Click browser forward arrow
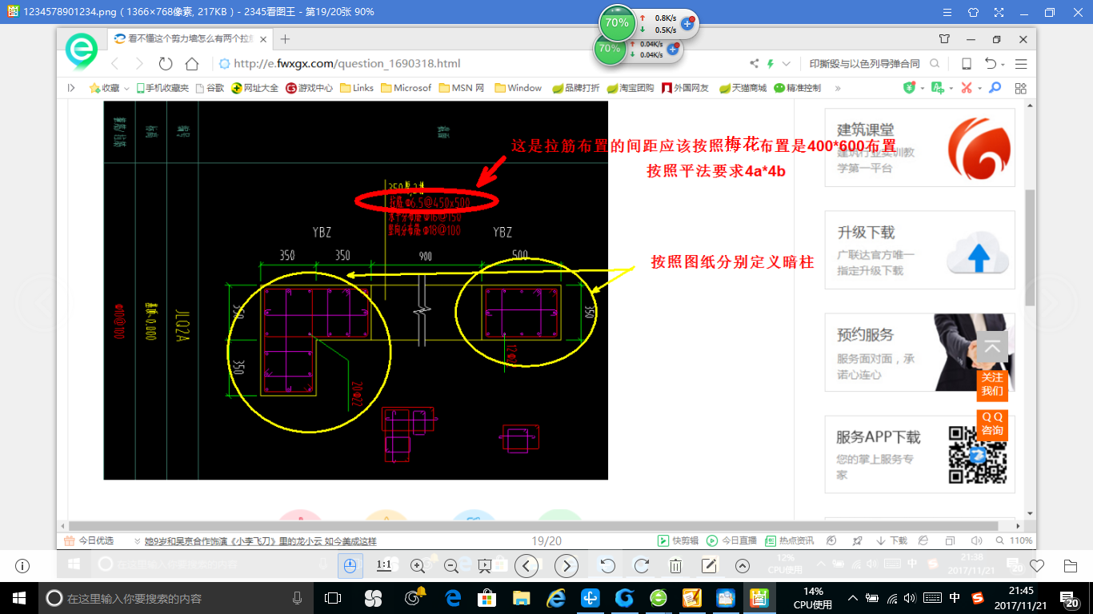 (x=139, y=63)
